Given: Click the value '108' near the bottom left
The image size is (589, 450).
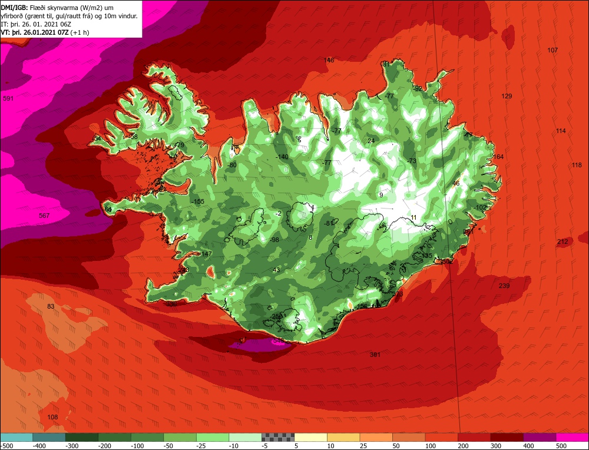Looking at the screenshot, I should [52, 417].
